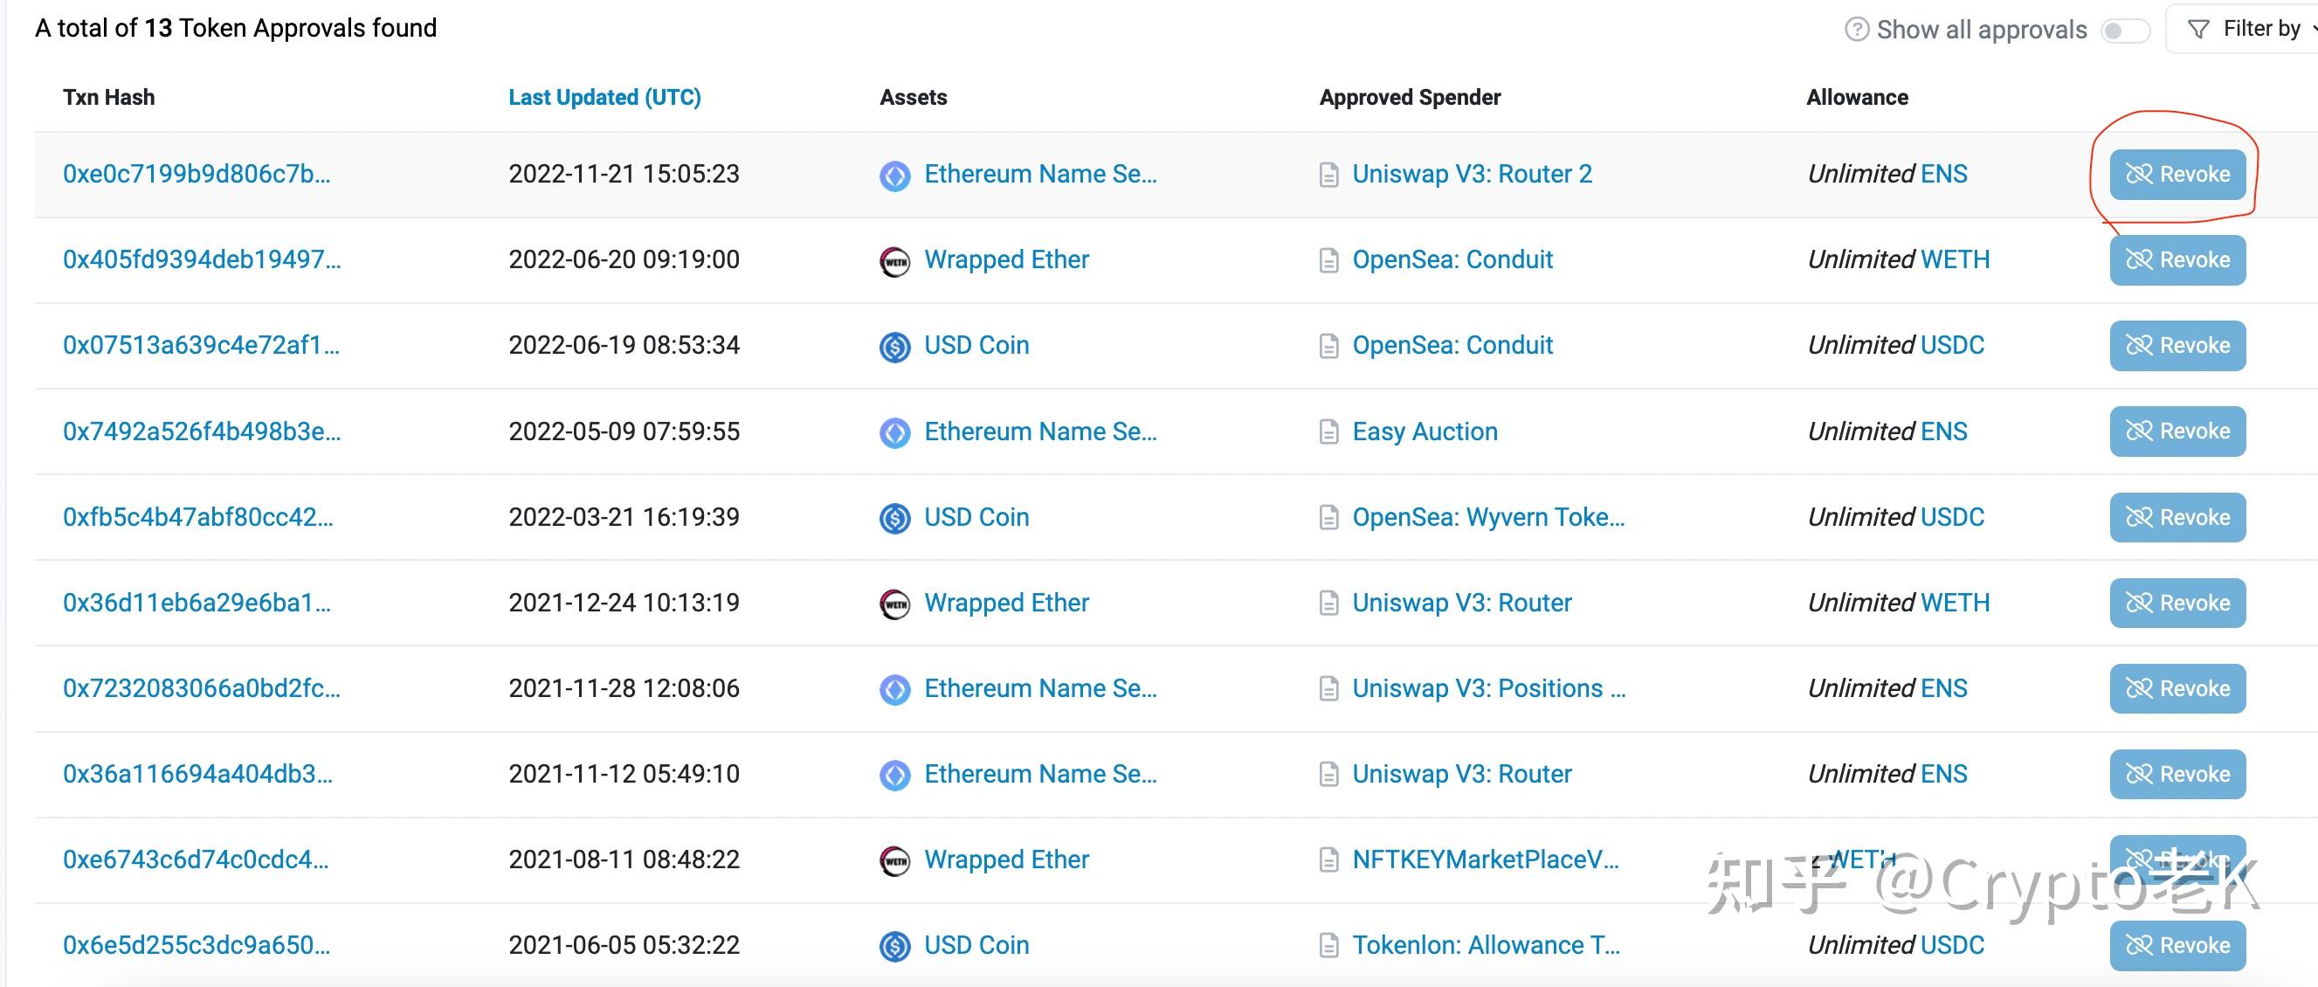
Task: Click the Wrapped Ether token icon
Action: tap(894, 259)
